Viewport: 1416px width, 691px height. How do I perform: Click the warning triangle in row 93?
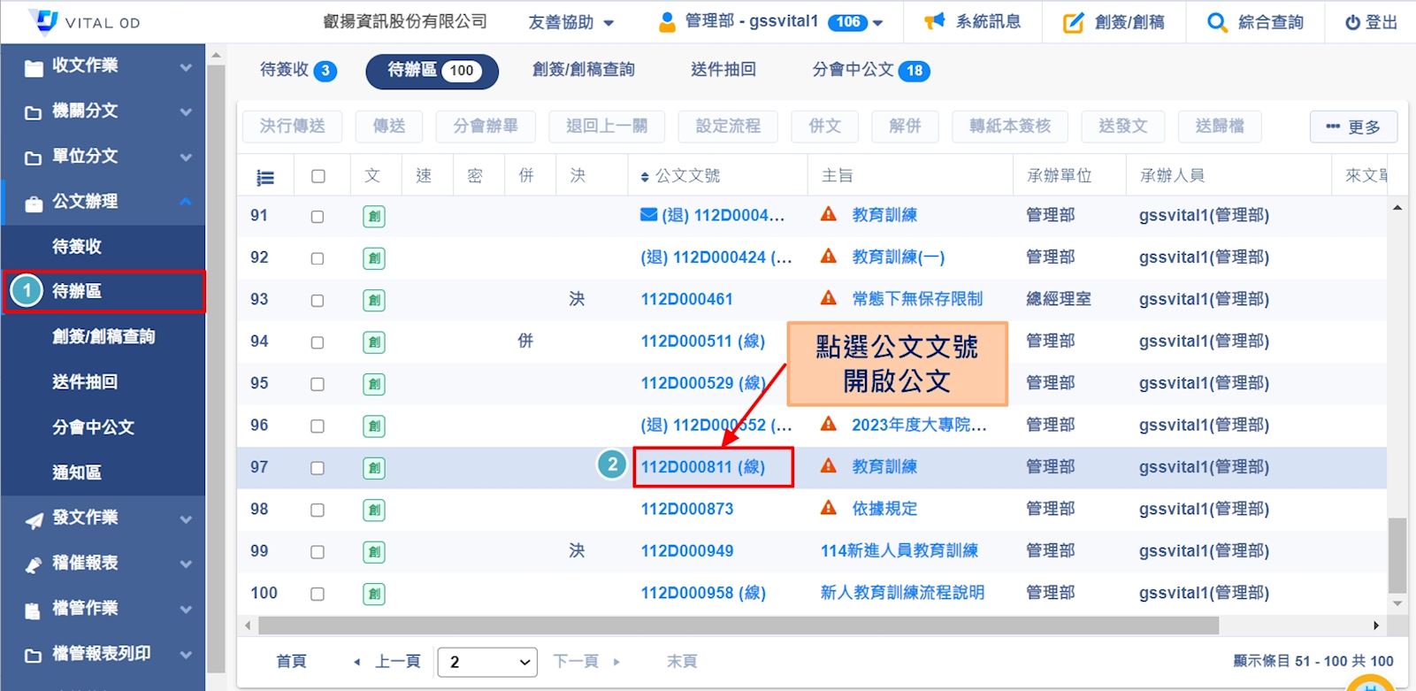click(829, 298)
